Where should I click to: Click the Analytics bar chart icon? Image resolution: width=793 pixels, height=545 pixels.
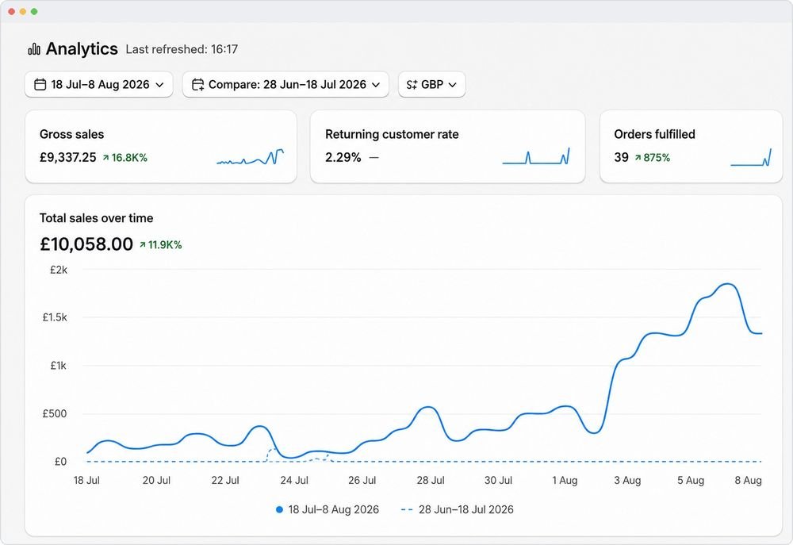34,49
